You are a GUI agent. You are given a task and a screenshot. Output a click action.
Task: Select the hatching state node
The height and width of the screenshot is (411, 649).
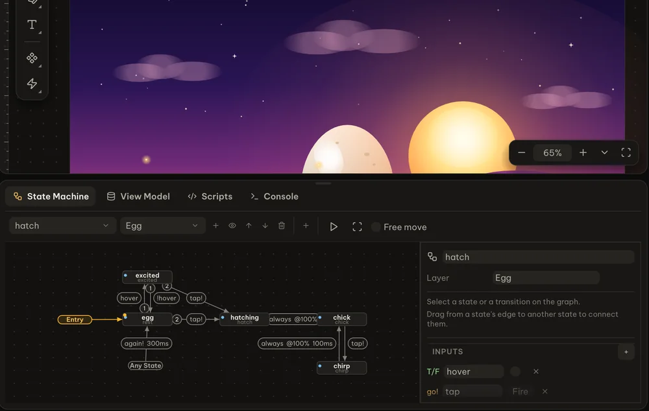click(244, 319)
